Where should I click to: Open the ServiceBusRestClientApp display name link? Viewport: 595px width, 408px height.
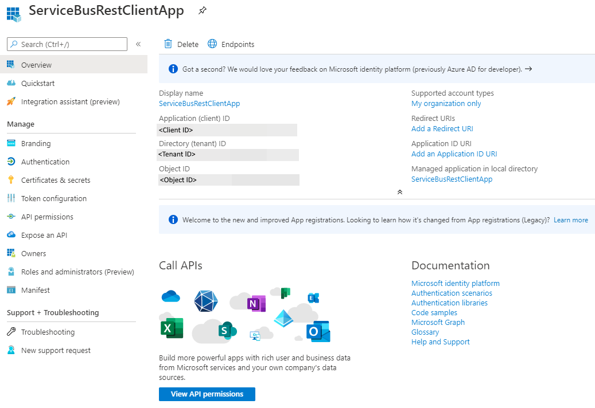200,103
